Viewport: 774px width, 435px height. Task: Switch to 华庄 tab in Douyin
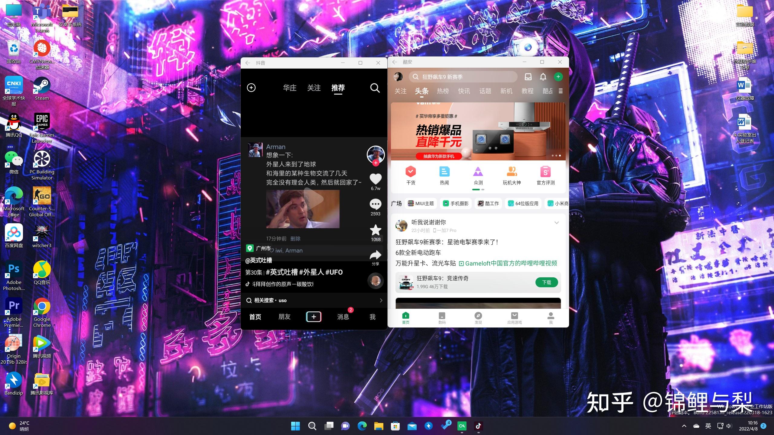(x=290, y=88)
